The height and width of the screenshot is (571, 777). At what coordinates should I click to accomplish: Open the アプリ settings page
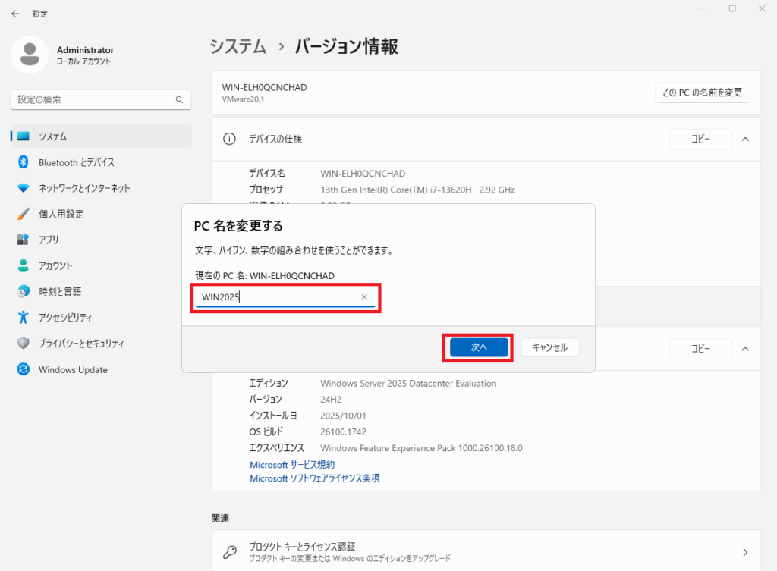[49, 240]
